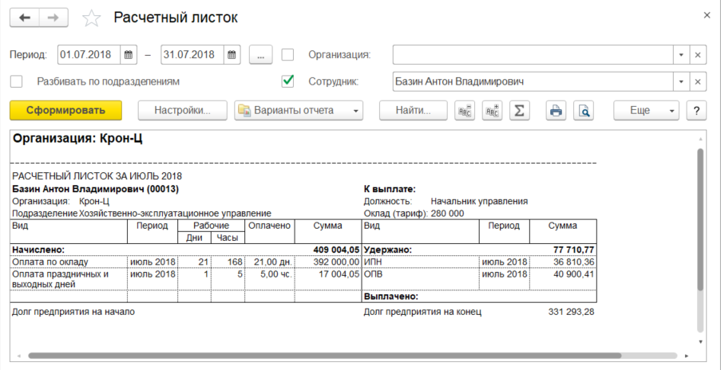Screen dimensions: 721x370
Task: Open the Еще menu
Action: click(x=646, y=111)
